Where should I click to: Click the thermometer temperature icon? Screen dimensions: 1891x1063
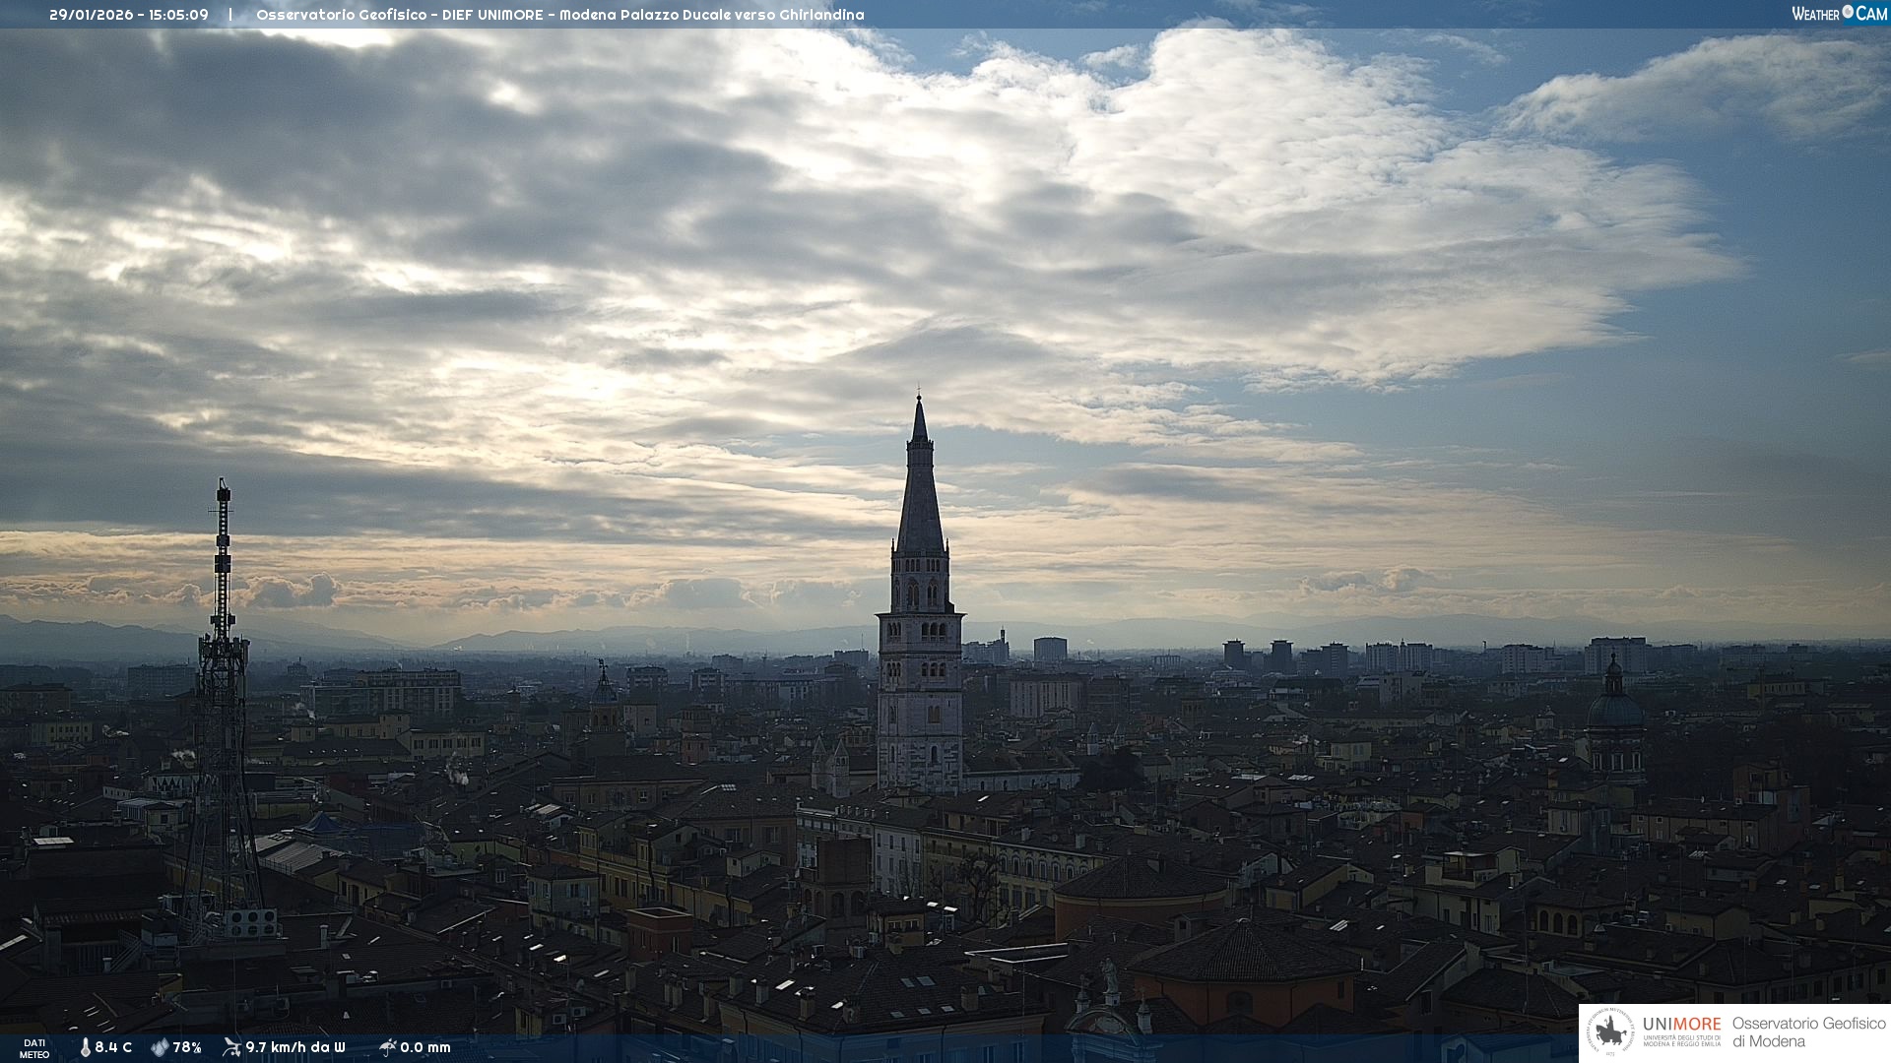tap(85, 1047)
